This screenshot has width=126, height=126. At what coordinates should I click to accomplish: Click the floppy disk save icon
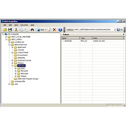click(10, 30)
